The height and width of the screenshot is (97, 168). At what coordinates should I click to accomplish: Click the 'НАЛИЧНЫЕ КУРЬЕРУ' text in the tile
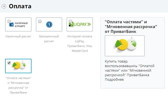coord(21,25)
